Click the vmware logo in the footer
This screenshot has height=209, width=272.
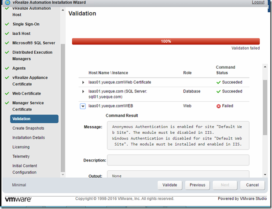point(18,199)
